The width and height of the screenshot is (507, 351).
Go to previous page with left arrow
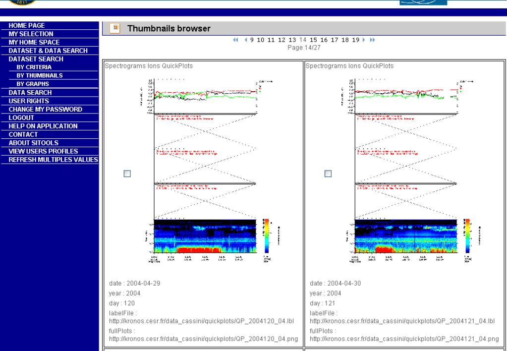coord(246,40)
